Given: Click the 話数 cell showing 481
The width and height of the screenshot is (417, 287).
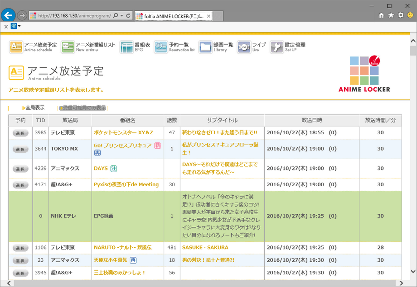Looking at the screenshot, I should 172,247.
